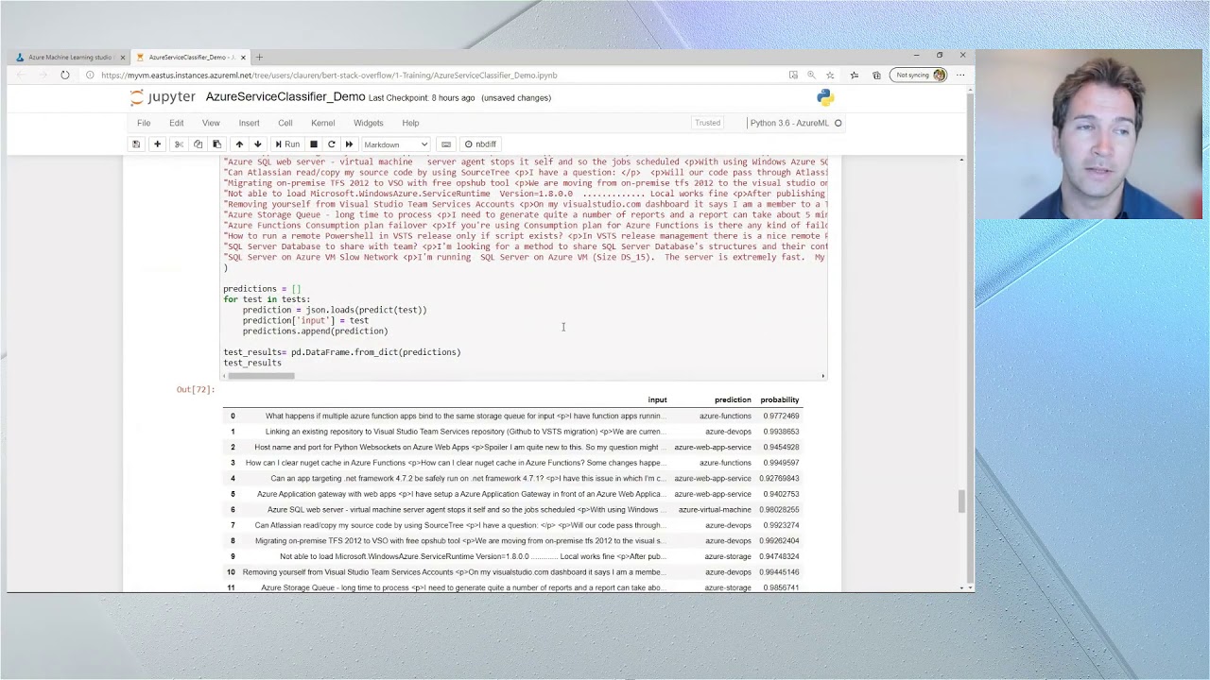
Task: Open the Widgets menu
Action: (369, 123)
